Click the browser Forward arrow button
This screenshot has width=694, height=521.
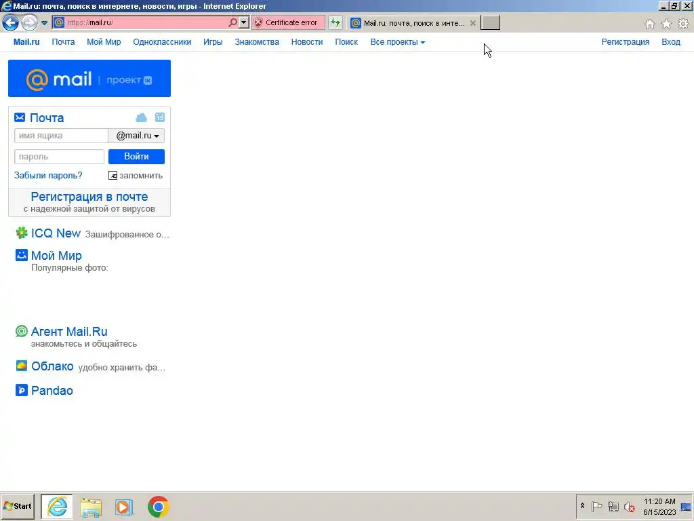click(29, 22)
